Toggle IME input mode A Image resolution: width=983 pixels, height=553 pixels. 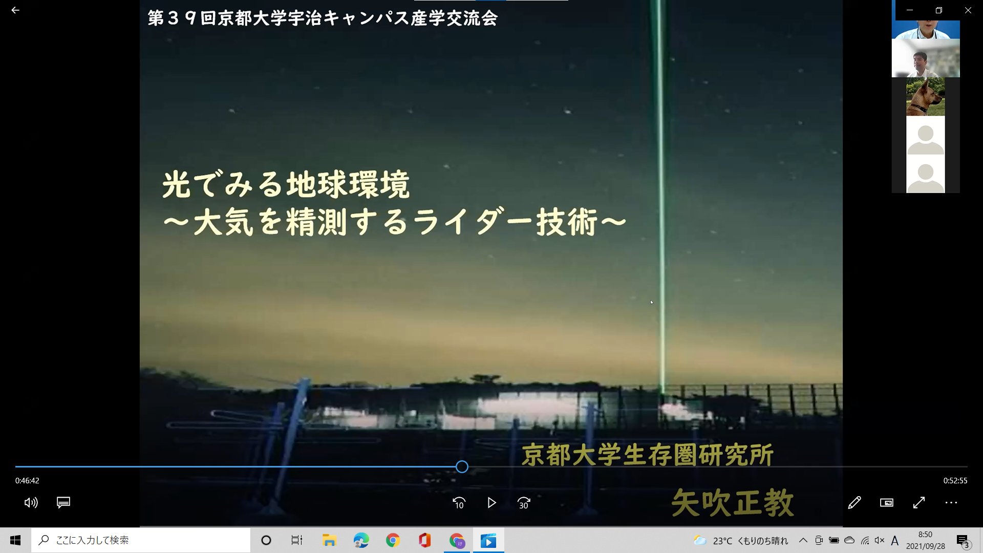895,541
